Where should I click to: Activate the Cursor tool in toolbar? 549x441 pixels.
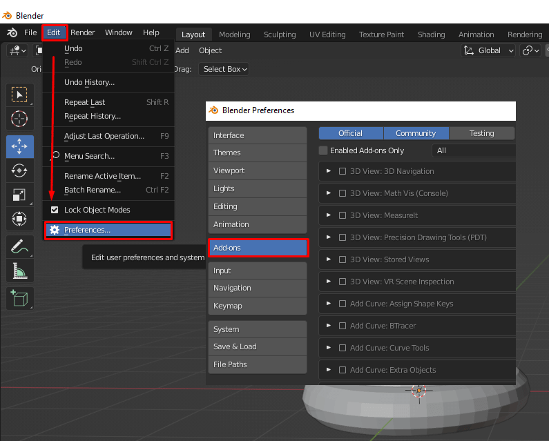(x=19, y=119)
